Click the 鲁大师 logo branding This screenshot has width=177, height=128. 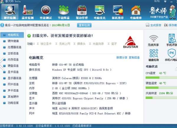pyautogui.click(x=158, y=11)
